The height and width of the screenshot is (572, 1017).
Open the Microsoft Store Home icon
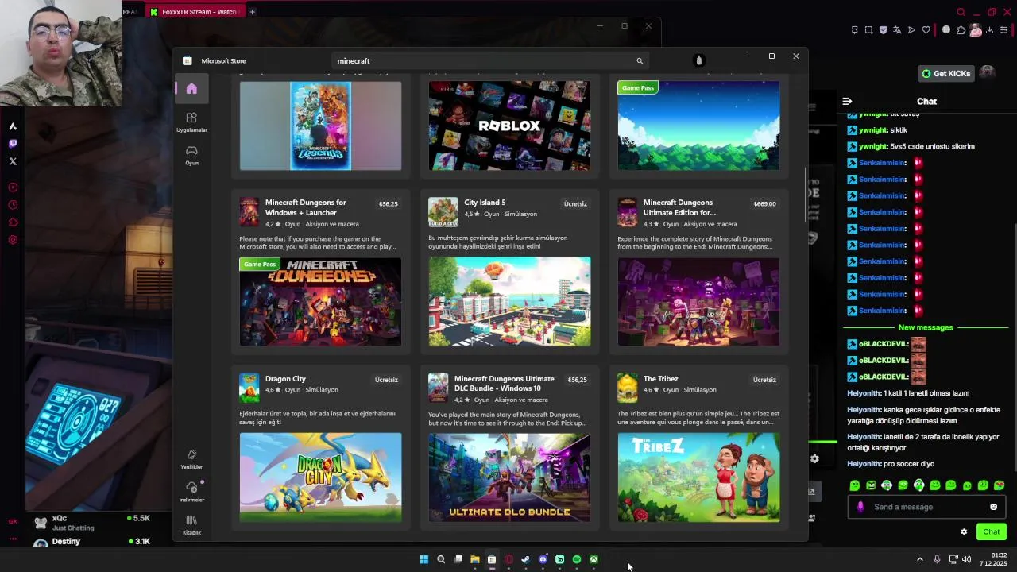pyautogui.click(x=191, y=88)
